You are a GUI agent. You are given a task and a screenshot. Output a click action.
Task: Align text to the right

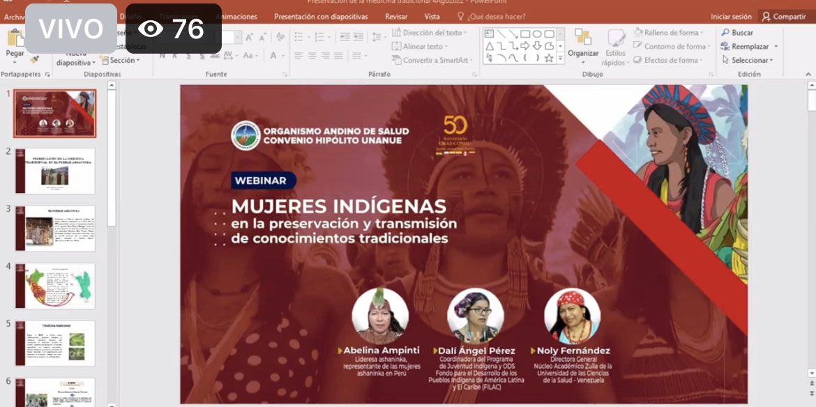[x=325, y=55]
